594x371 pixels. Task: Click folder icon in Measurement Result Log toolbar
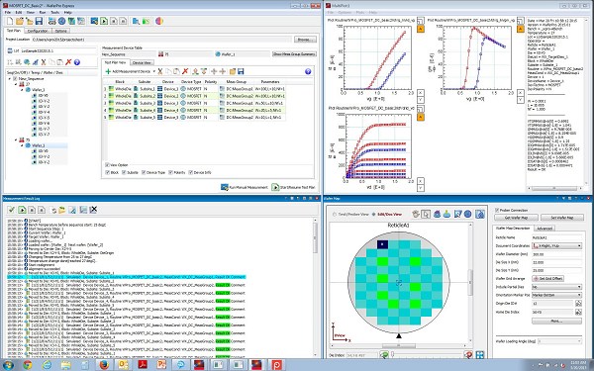[61, 210]
